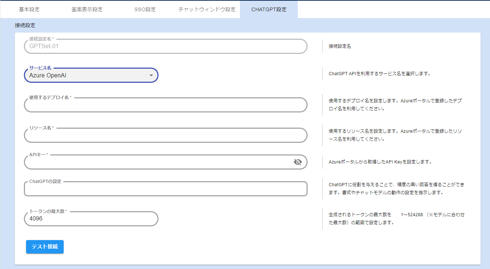This screenshot has width=490, height=269.
Task: Expand the サービス名 dropdown arrow
Action: pyautogui.click(x=151, y=76)
